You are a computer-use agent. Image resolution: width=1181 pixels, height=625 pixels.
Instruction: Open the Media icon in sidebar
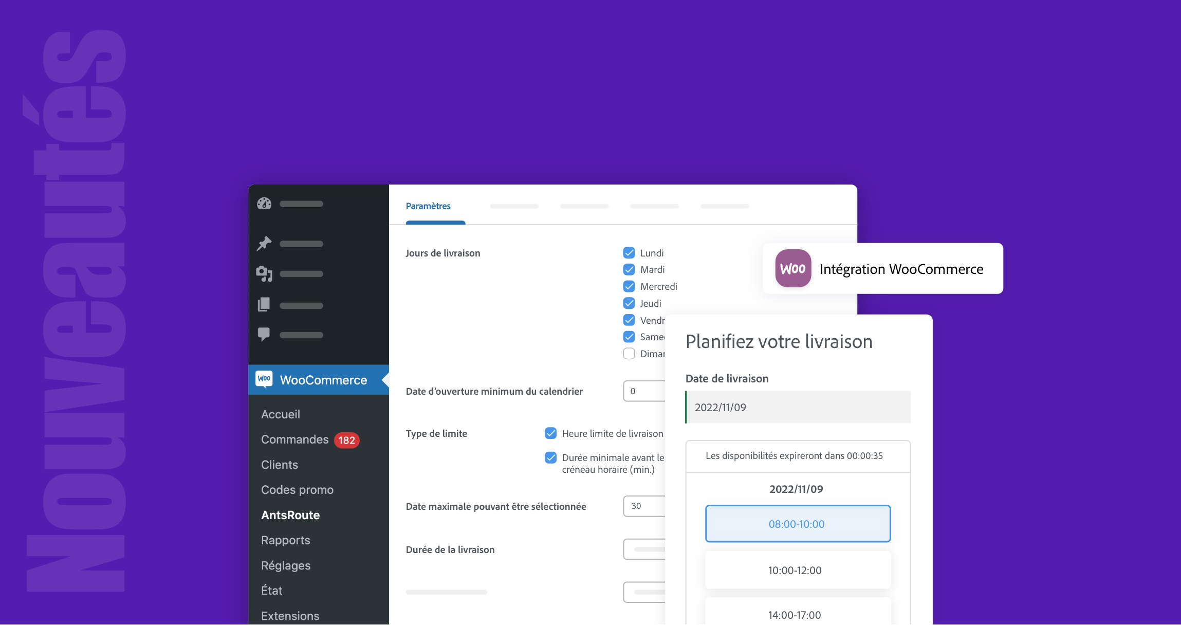point(264,274)
